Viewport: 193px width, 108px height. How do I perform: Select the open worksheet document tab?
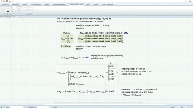tap(8, 17)
